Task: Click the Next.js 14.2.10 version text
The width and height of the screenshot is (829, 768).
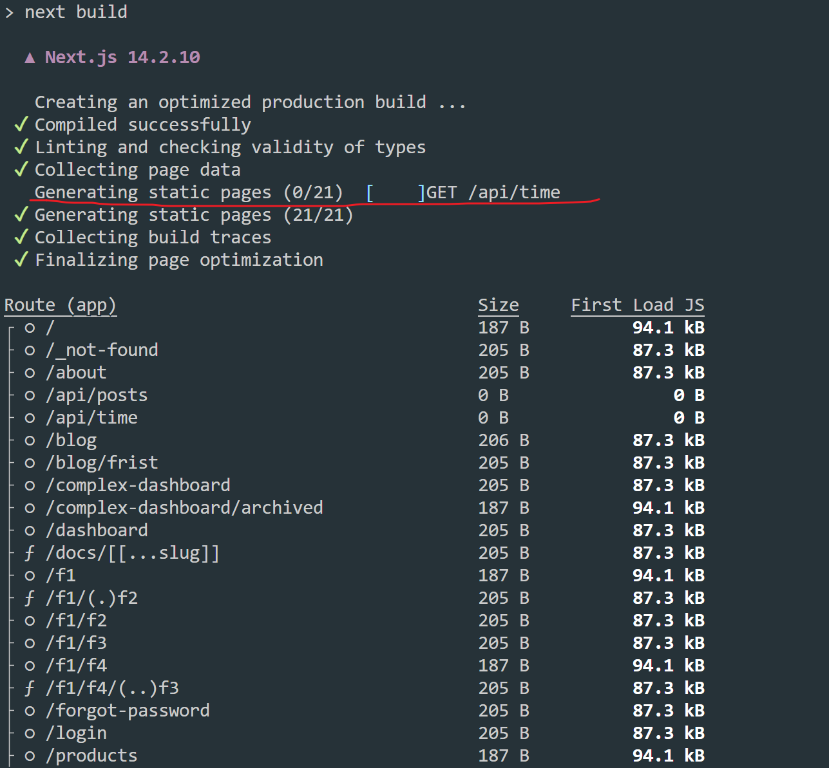Action: pos(122,57)
